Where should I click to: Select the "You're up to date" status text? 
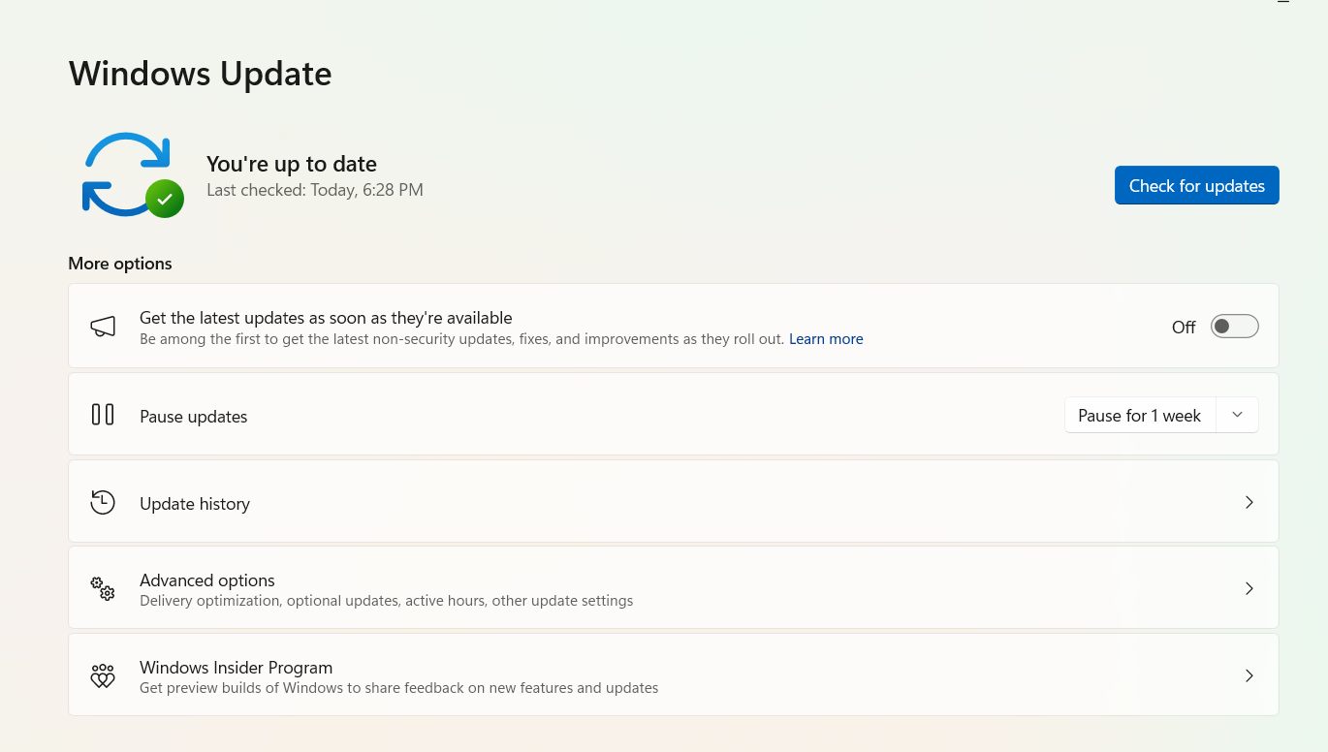point(292,164)
